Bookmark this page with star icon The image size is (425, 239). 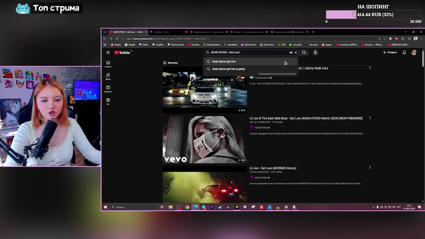tap(384, 39)
